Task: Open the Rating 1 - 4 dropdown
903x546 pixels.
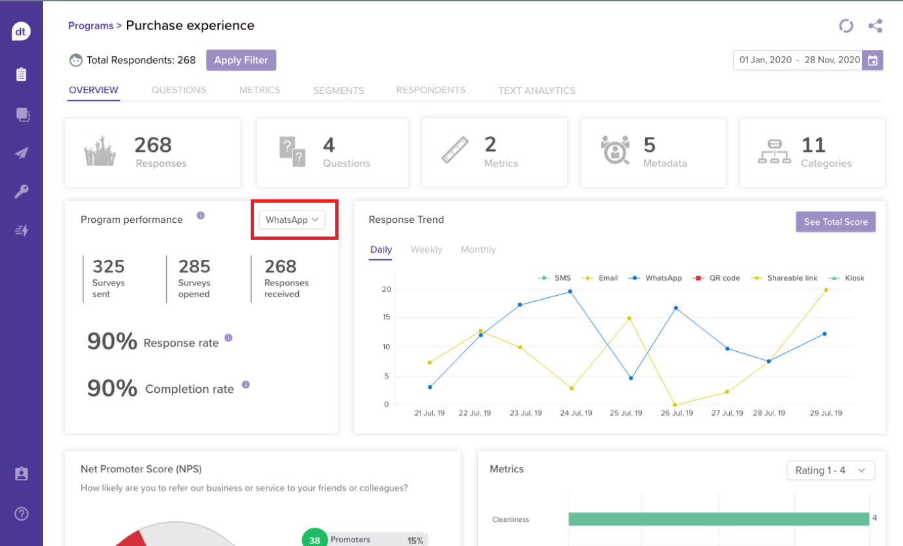Action: tap(830, 470)
